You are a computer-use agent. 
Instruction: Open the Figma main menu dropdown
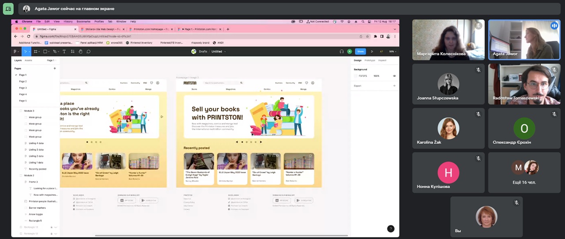tap(15, 52)
